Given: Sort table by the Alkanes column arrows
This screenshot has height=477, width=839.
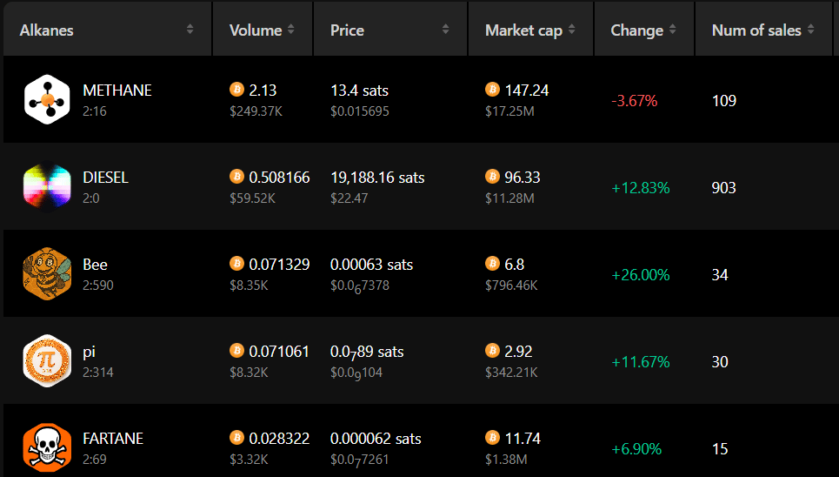Looking at the screenshot, I should (190, 30).
